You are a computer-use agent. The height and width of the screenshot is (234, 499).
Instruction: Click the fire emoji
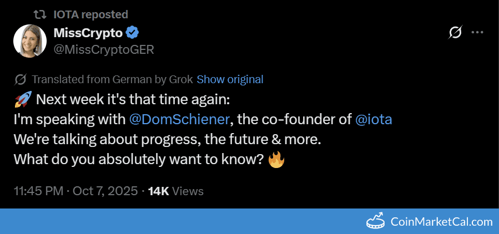pyautogui.click(x=276, y=160)
